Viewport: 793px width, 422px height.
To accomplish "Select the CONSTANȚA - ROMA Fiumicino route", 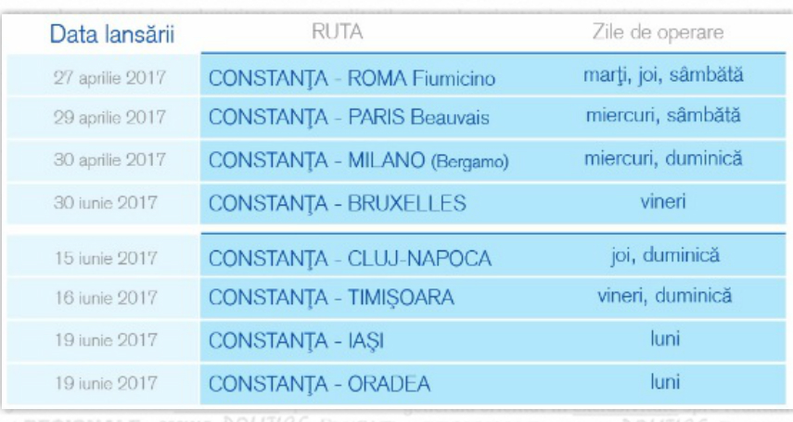I will 352,79.
